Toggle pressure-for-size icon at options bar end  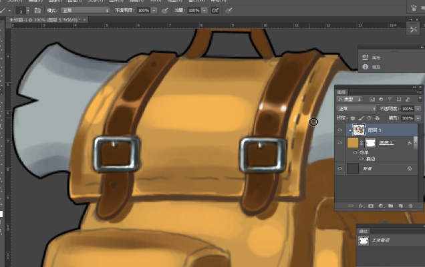pyautogui.click(x=229, y=11)
